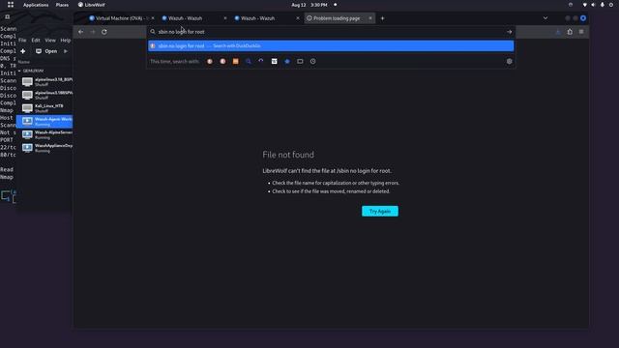Click the run/play icon in virt-manager toolbar
The width and height of the screenshot is (619, 348).
tap(66, 51)
